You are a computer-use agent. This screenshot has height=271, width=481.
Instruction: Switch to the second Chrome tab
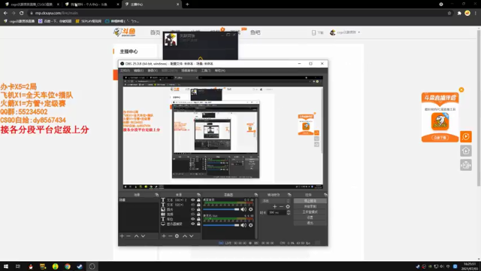click(x=92, y=5)
